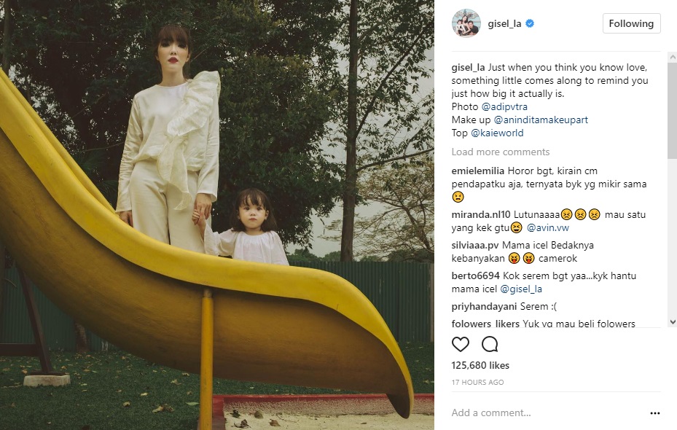
Task: Open gisel_la profile picture avatar
Action: pos(466,23)
